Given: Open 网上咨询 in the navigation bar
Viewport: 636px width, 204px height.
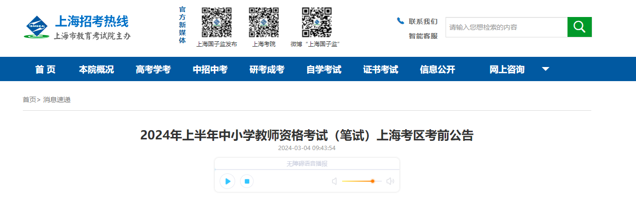Looking at the screenshot, I should 507,69.
